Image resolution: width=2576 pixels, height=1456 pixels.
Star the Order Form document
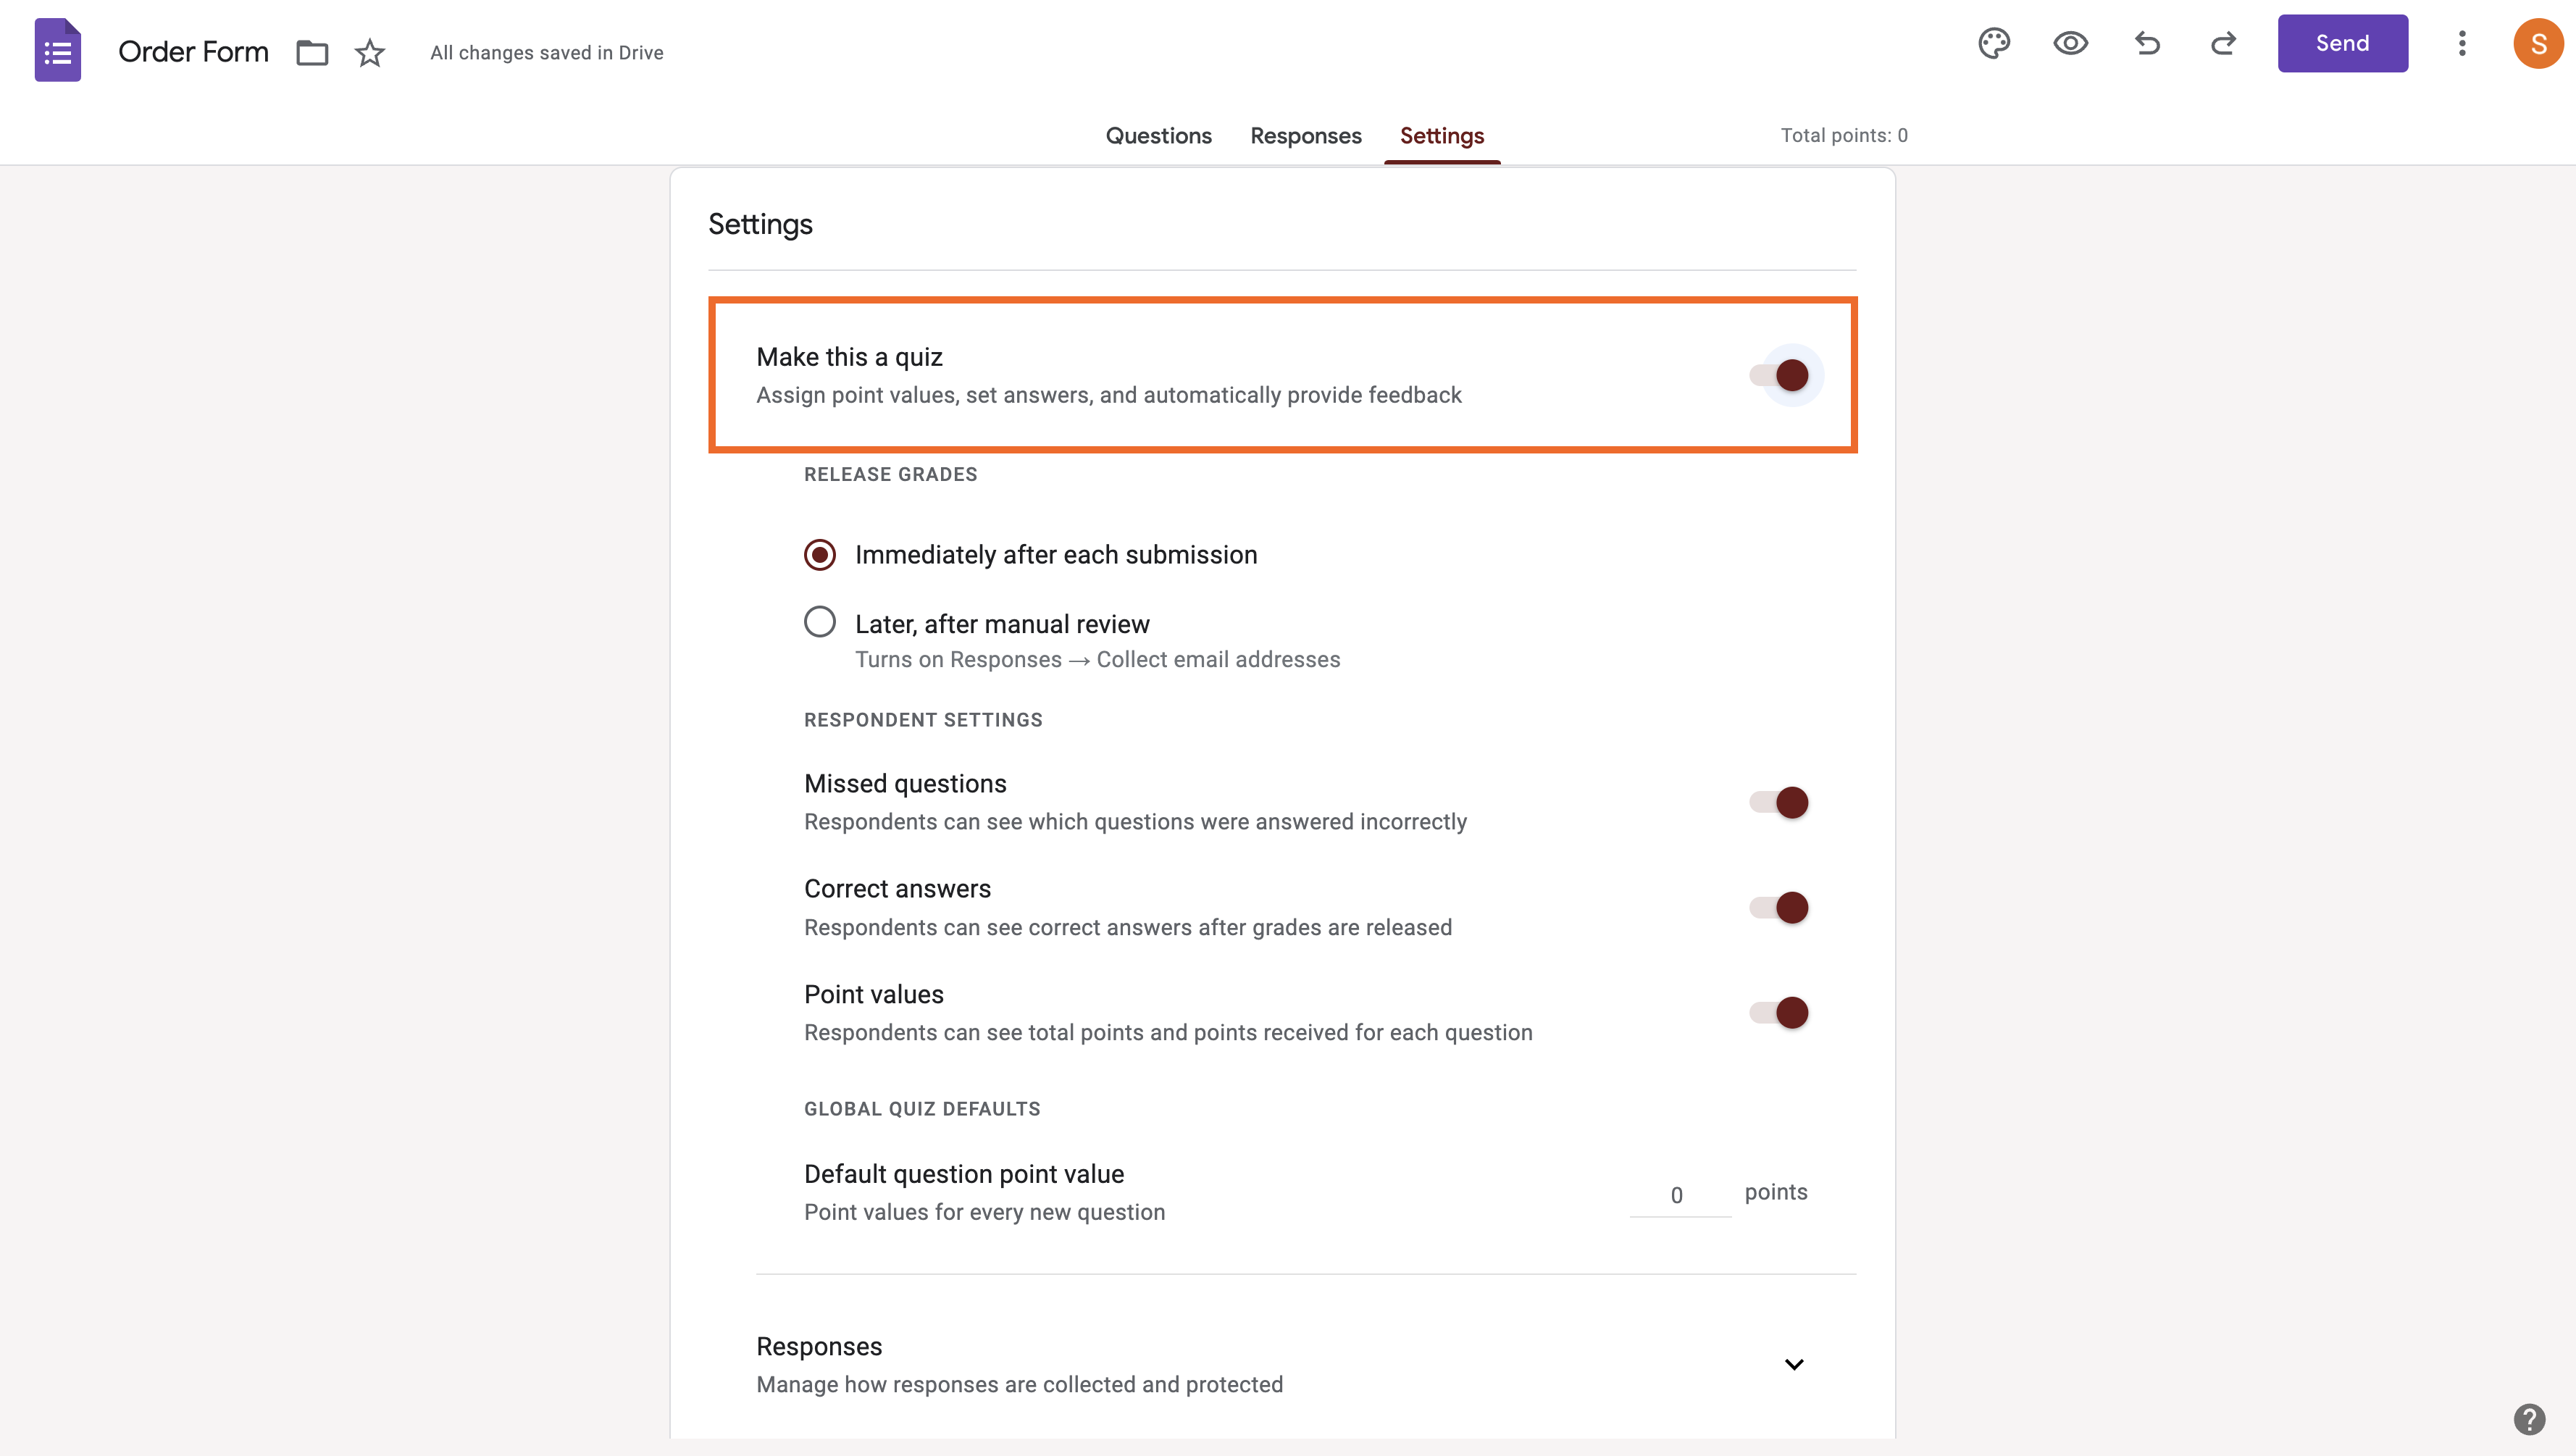[x=370, y=52]
